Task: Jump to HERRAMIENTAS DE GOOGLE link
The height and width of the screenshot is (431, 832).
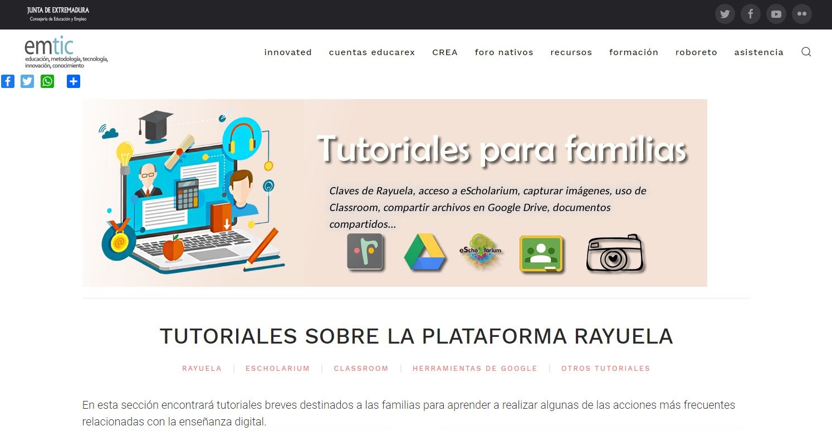Action: point(475,369)
